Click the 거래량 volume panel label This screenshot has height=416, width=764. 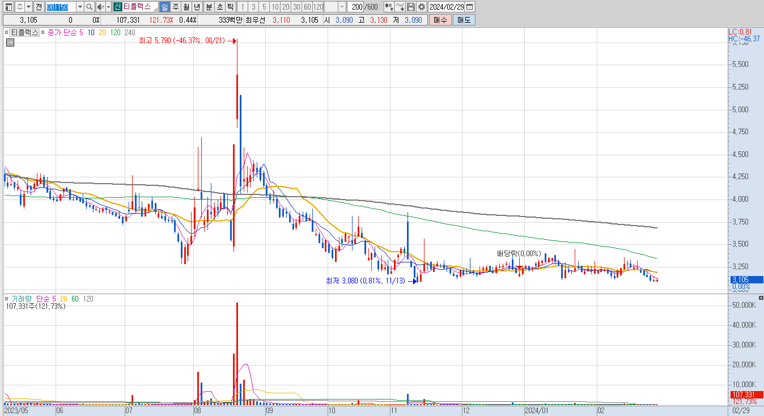(22, 299)
